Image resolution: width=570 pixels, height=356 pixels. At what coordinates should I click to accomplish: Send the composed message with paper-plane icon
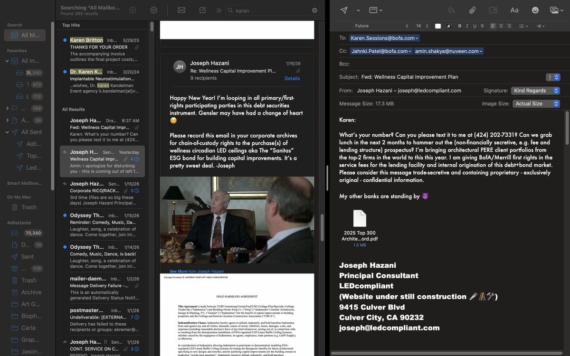click(x=344, y=10)
